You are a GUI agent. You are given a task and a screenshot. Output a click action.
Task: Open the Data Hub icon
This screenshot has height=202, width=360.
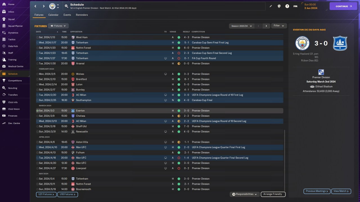coord(4,46)
